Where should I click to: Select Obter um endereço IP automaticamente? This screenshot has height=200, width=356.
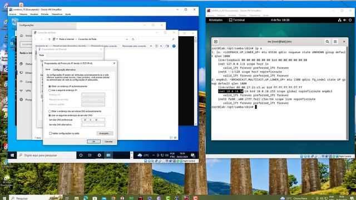coord(68,87)
